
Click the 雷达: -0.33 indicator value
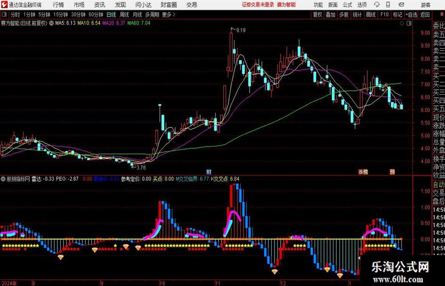pyautogui.click(x=43, y=179)
